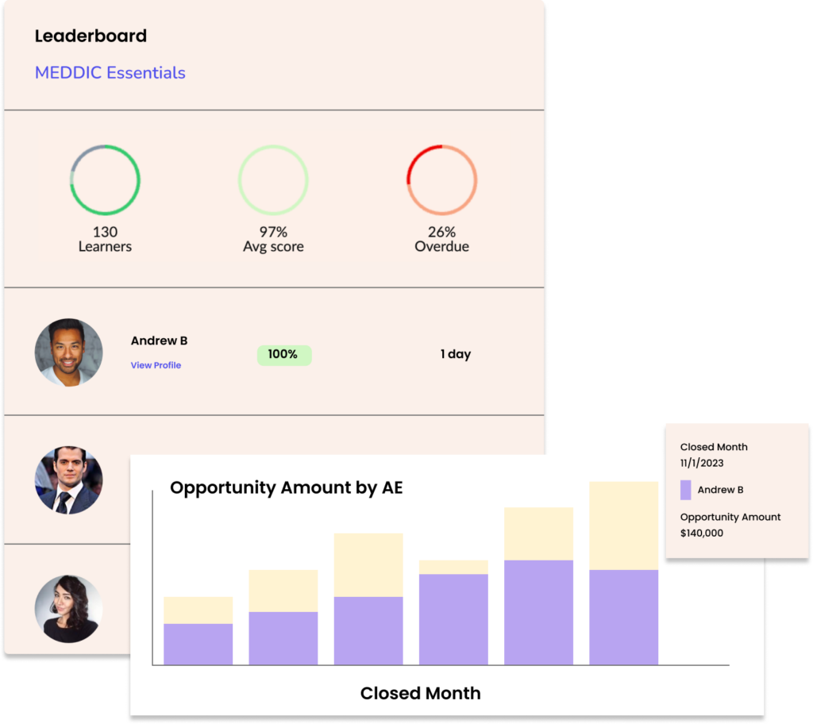Open the MEDDIC Essentials course link
This screenshot has height=724, width=813.
110,72
